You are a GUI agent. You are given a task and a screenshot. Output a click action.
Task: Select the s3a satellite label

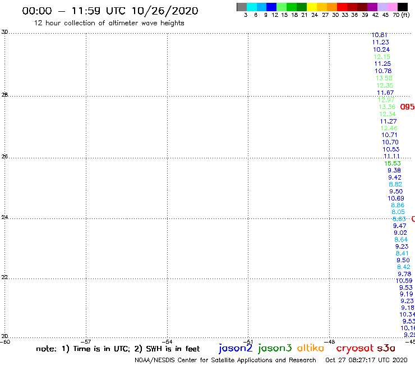386,348
